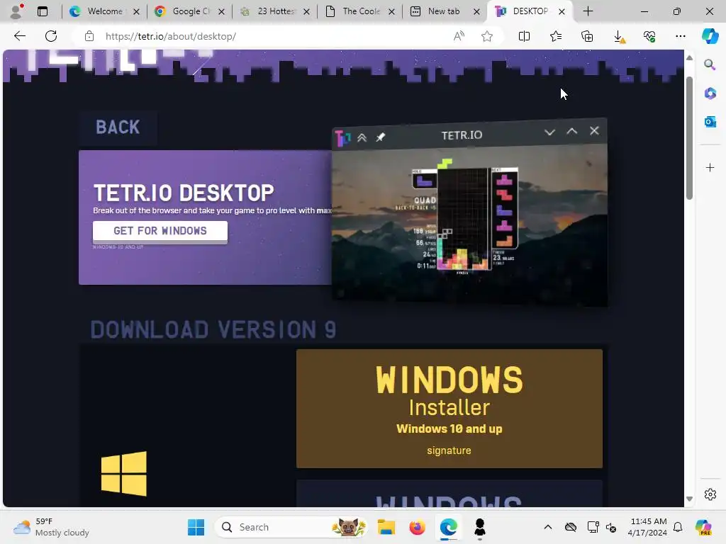Click the yellow Windows logo
Viewport: 726px width, 544px height.
(x=123, y=474)
